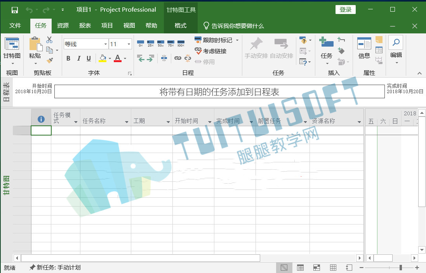
Task: Mark task as 50% complete
Action: pos(160,43)
